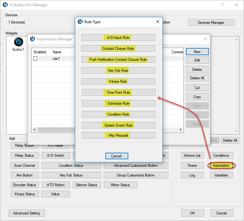The height and width of the screenshot is (221, 244).
Task: Open Log
Action: 192,175
